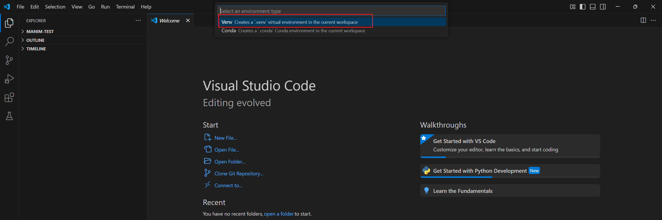Viewport: 662px width, 220px height.
Task: Open the View menu
Action: click(77, 7)
